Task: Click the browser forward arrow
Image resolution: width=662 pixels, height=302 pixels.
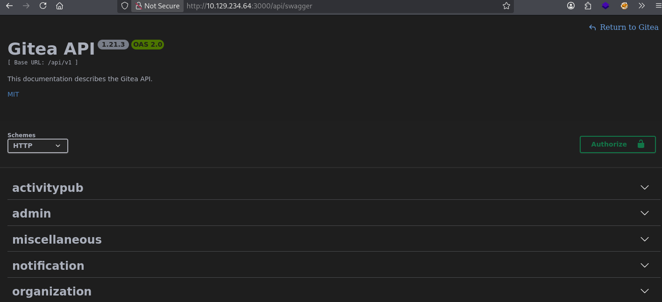Action: click(x=26, y=6)
